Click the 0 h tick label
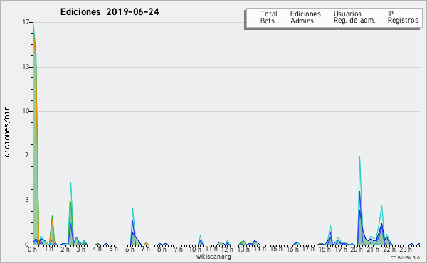The image size is (427, 263). [x=33, y=249]
